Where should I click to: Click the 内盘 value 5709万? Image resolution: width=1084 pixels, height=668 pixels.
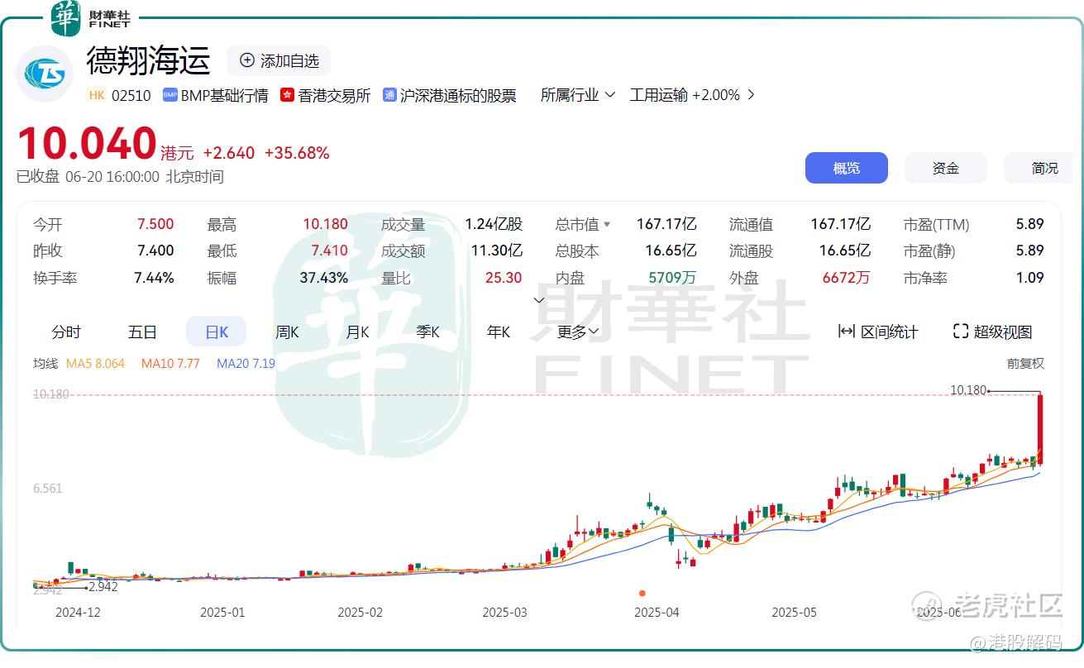[x=671, y=278]
